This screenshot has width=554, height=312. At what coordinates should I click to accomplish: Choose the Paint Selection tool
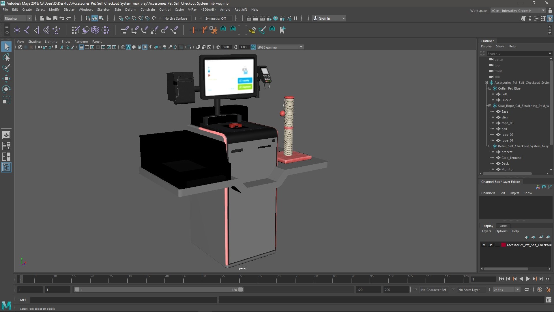pos(6,68)
